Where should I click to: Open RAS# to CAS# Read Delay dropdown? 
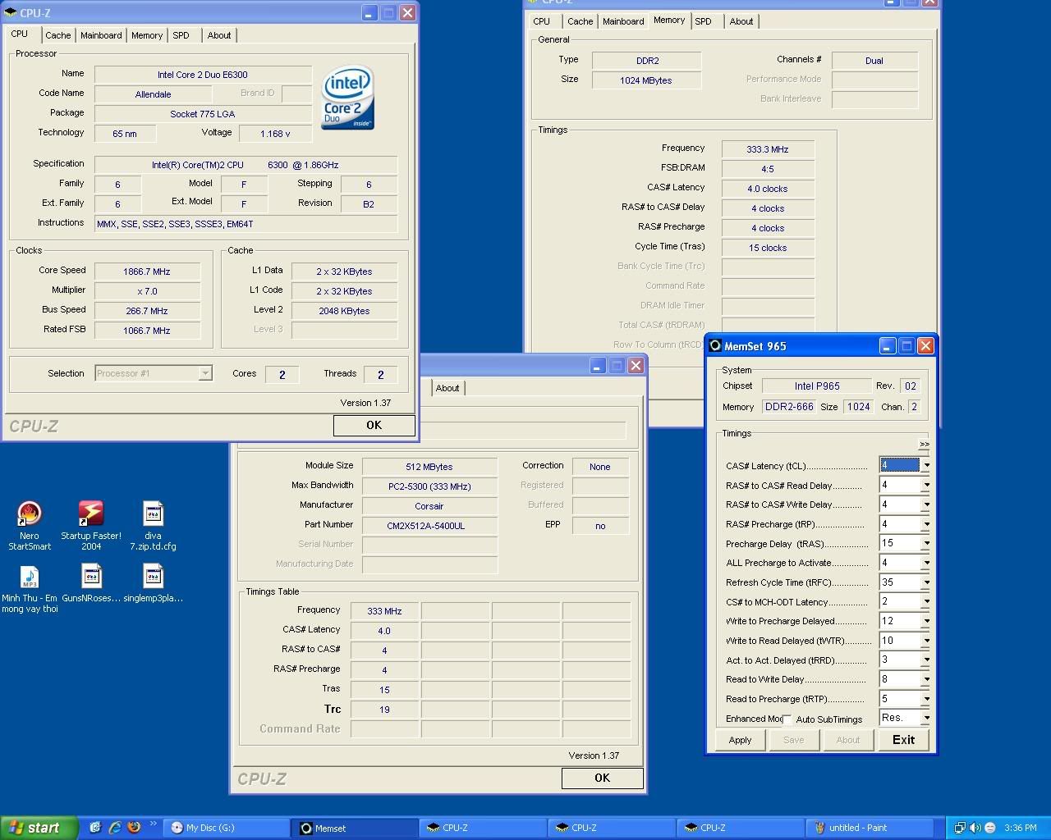(x=926, y=485)
